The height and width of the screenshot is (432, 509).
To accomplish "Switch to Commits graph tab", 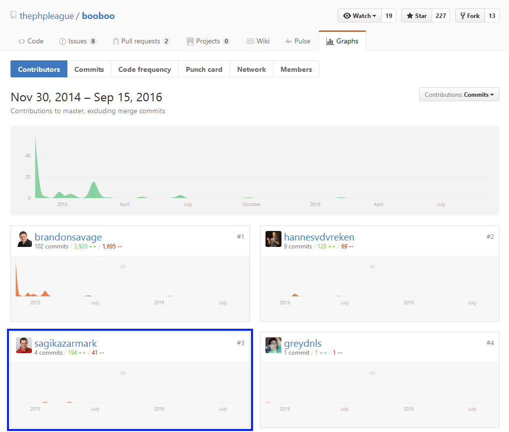I will tap(89, 69).
